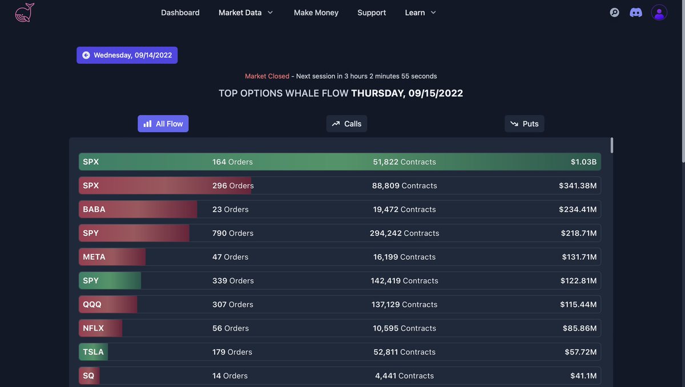This screenshot has width=685, height=387.
Task: Click the $234.41M premium value
Action: click(578, 209)
